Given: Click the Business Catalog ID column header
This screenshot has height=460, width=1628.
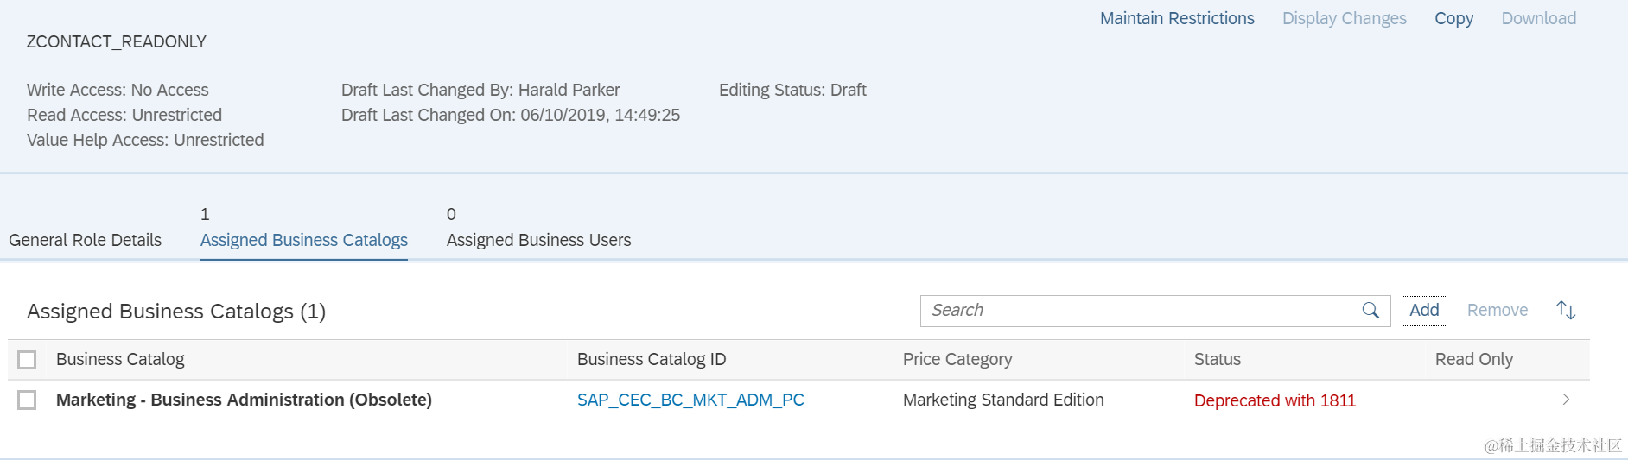Looking at the screenshot, I should click(652, 359).
